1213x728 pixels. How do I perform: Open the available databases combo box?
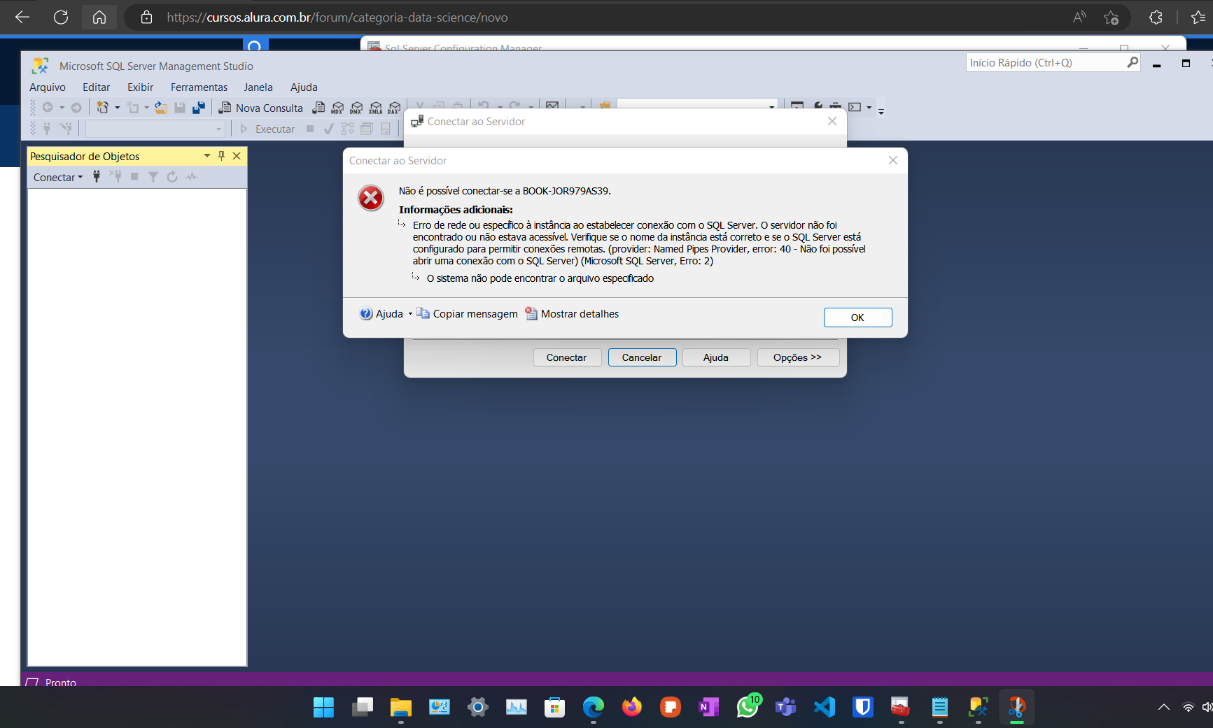pos(155,129)
